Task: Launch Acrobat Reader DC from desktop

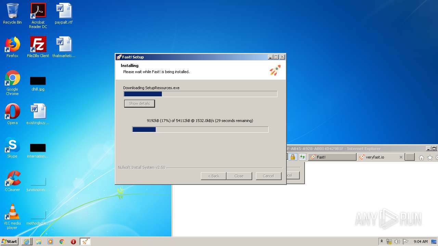Action: click(x=38, y=16)
